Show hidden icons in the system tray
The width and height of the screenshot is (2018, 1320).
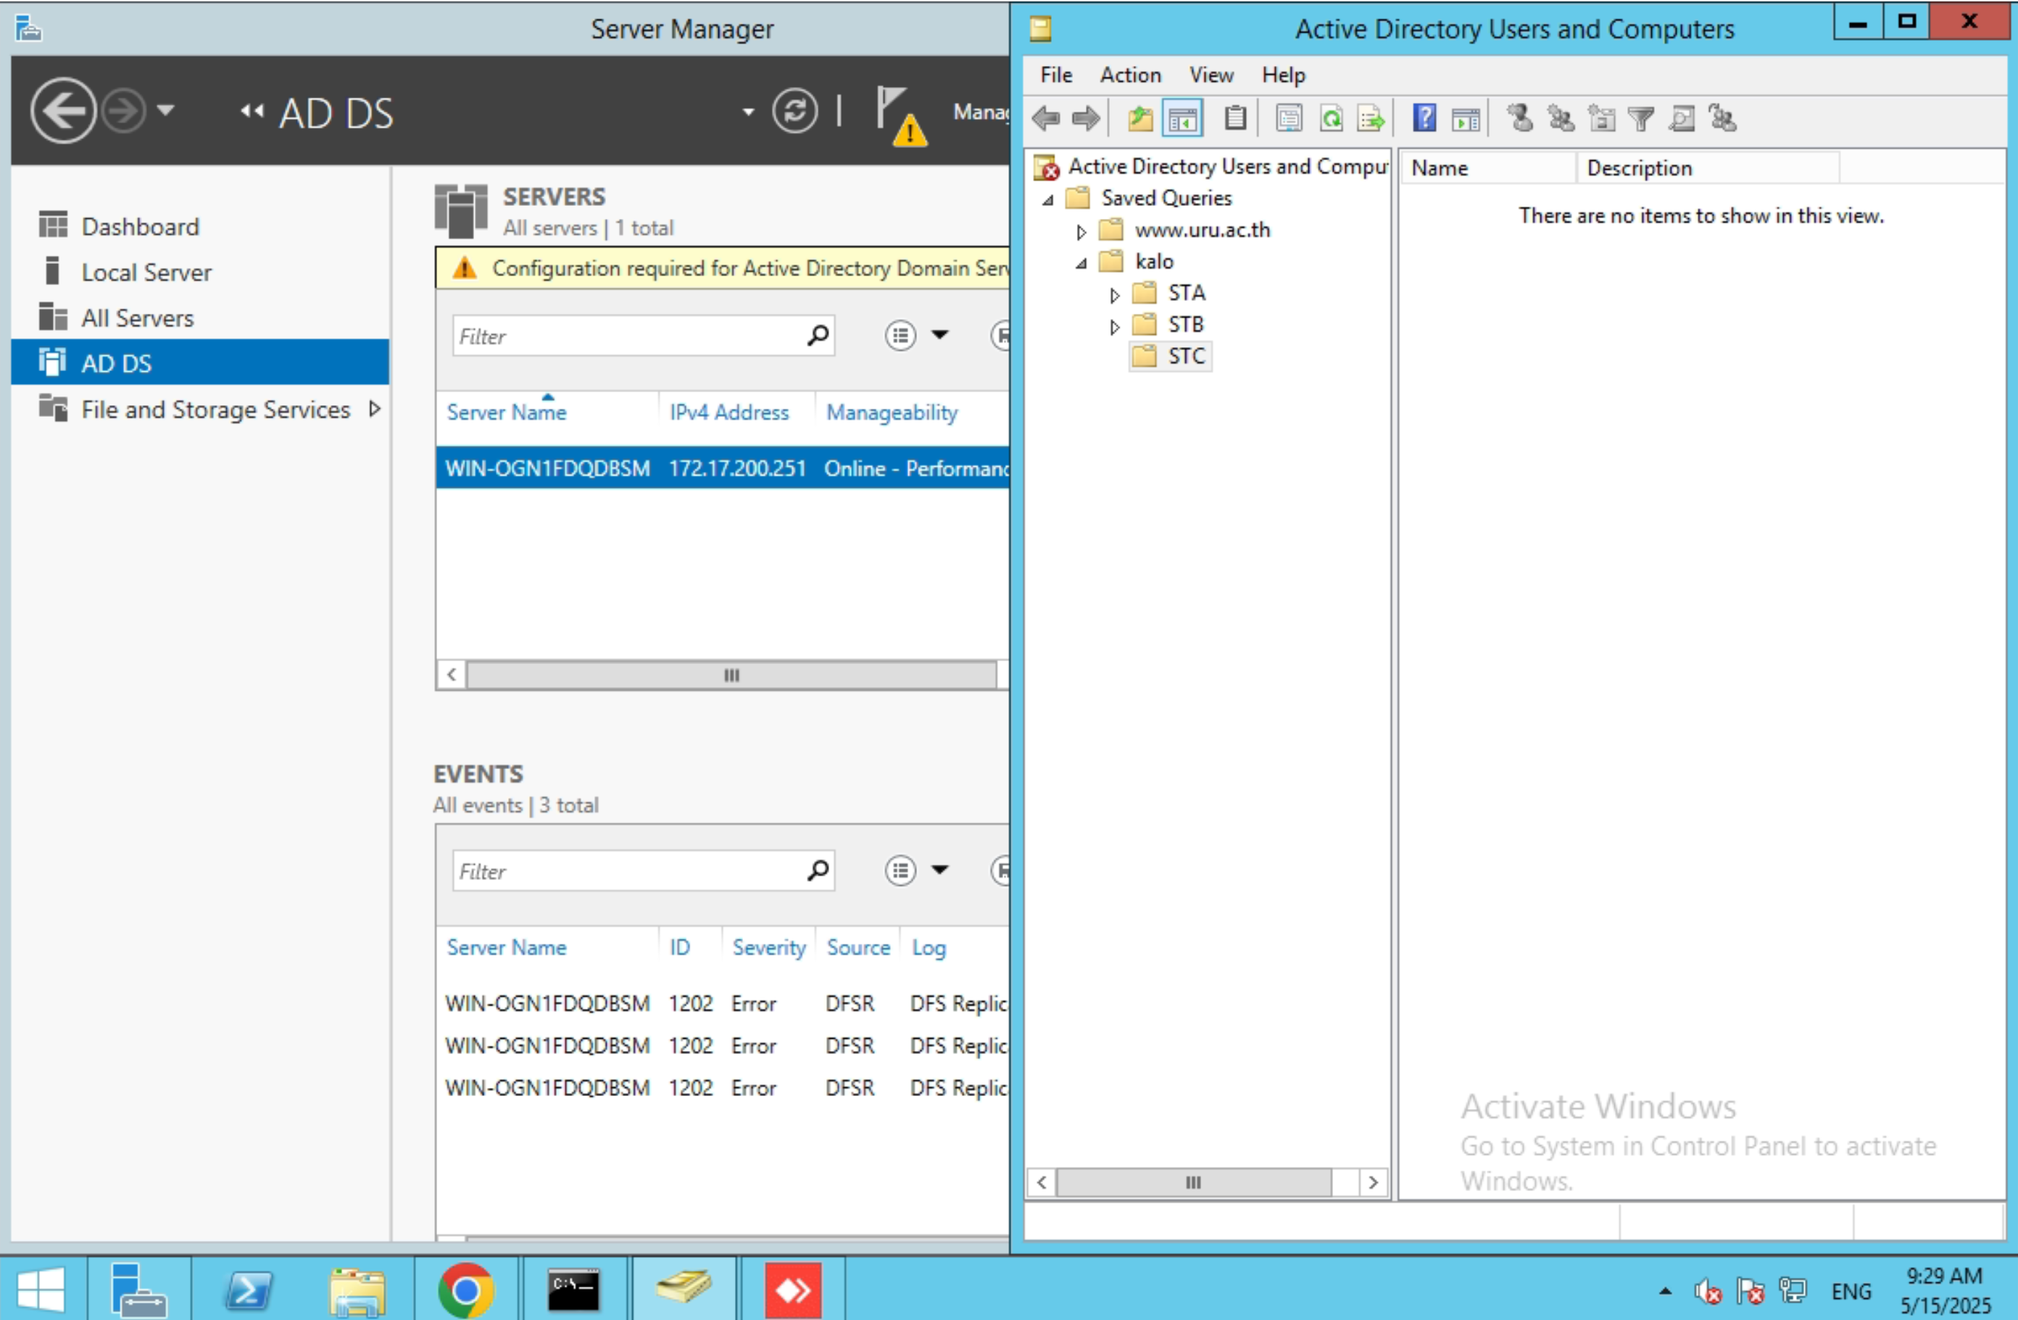click(x=1666, y=1291)
